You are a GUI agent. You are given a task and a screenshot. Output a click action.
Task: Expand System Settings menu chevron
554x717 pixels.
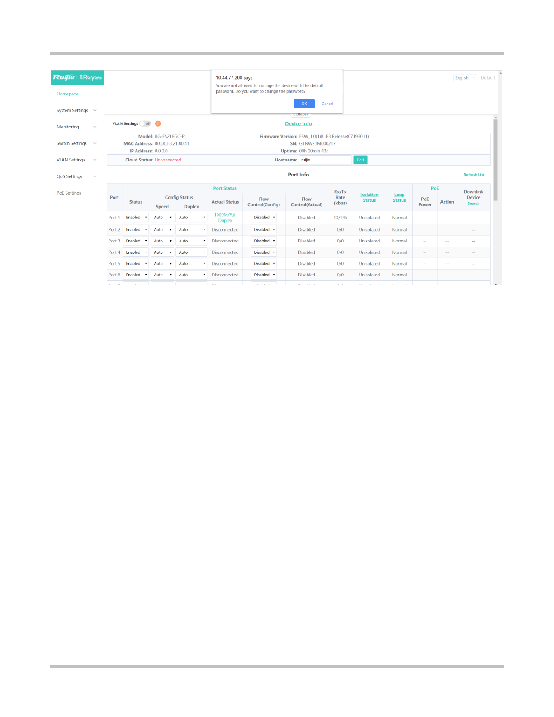[x=95, y=110]
